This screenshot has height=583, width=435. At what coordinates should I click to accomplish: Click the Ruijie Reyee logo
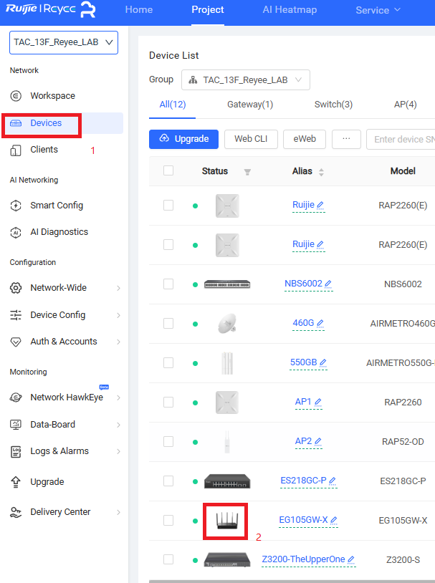(51, 9)
